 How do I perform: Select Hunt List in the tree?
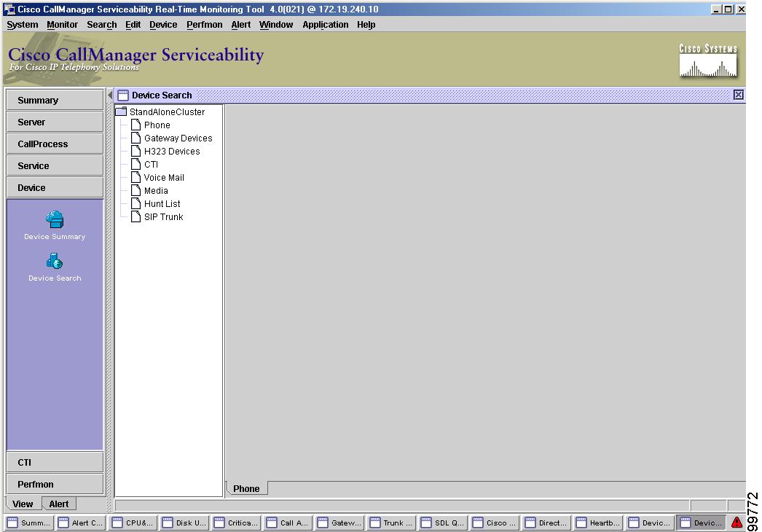coord(162,204)
